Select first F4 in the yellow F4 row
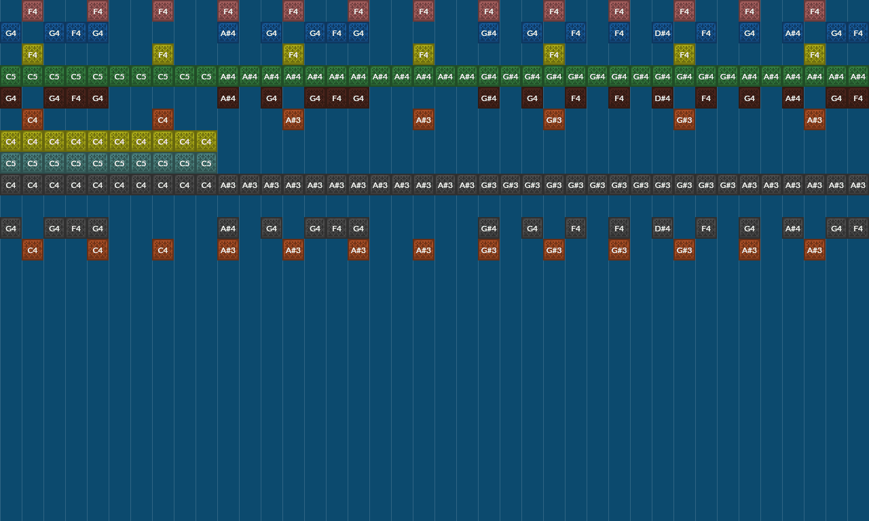This screenshot has height=521, width=869. (x=33, y=54)
